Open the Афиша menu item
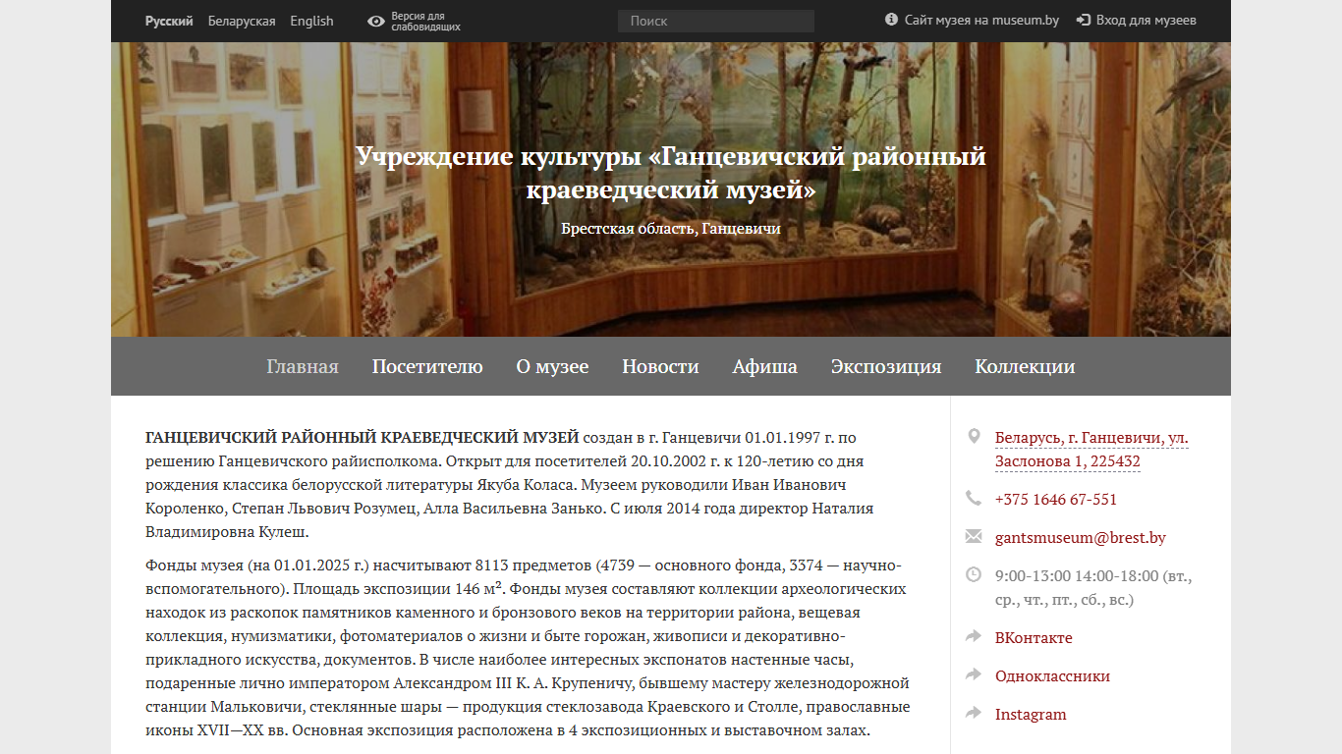This screenshot has height=754, width=1342. (x=764, y=366)
